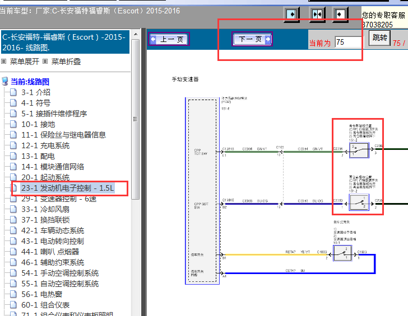Click the document icon beside 33-1 冷却风扇

point(13,209)
